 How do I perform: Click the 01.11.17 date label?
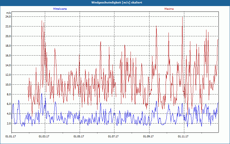click(x=183, y=137)
